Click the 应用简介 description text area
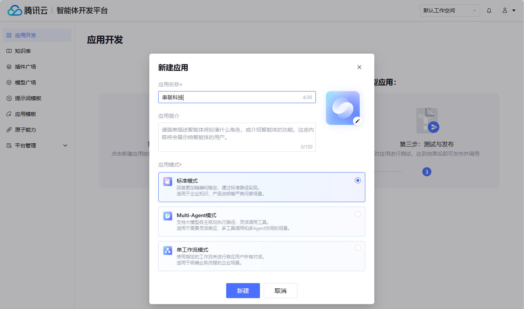524x309 pixels. (x=237, y=137)
